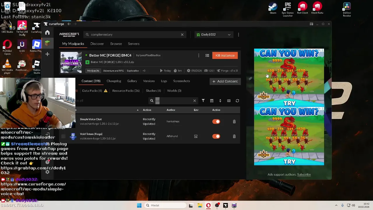Click the taskbar Hledat search box
373x210 pixels.
(x=165, y=205)
